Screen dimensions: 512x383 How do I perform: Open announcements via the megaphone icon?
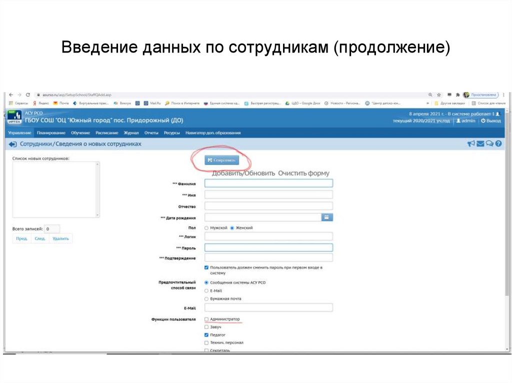point(470,144)
